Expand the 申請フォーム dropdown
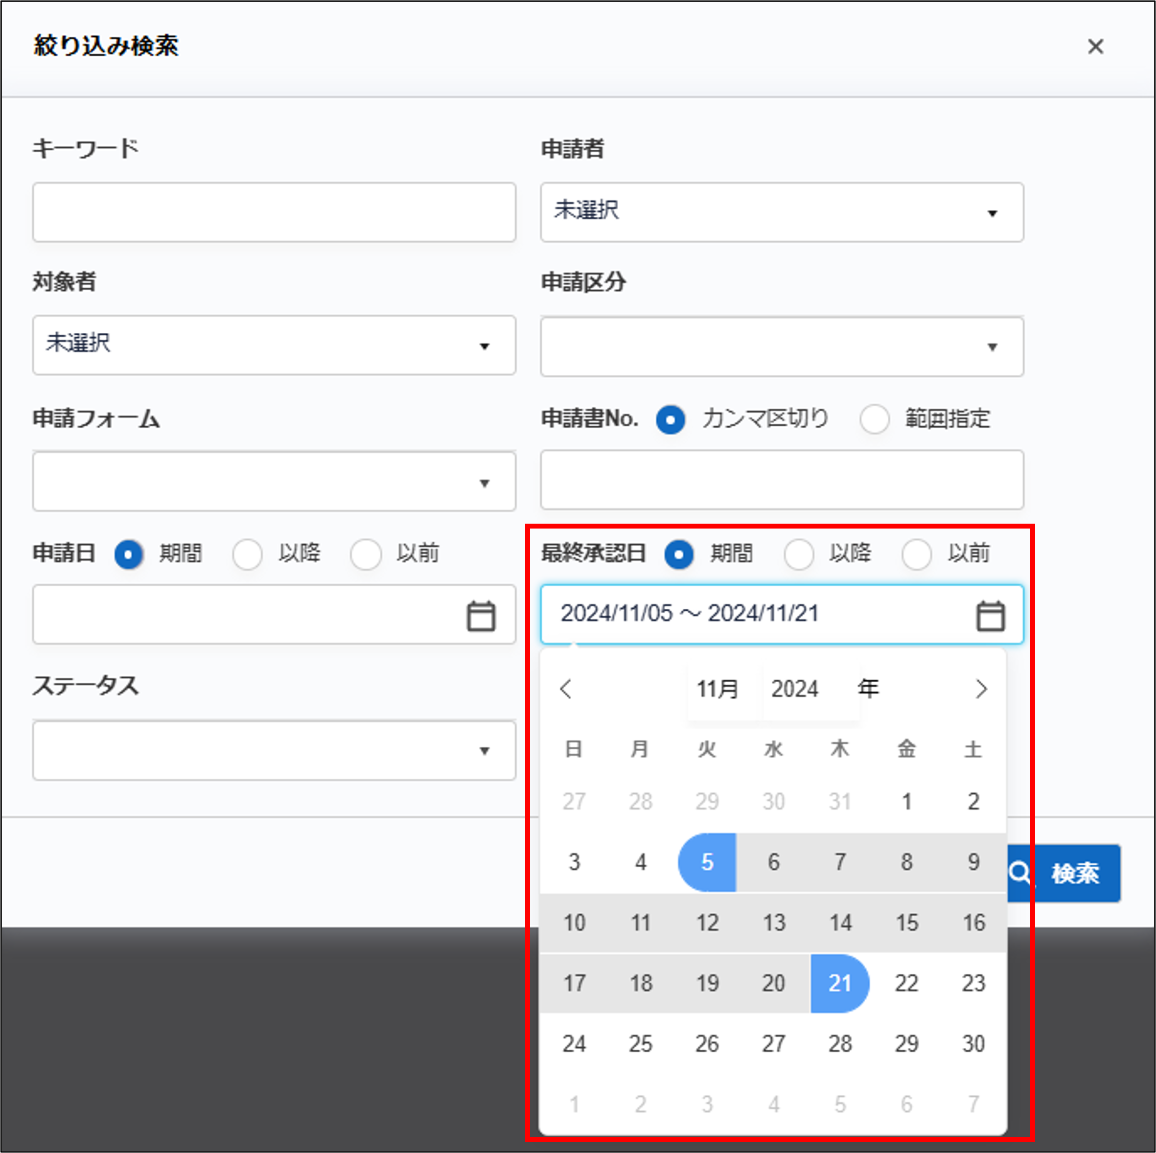This screenshot has width=1156, height=1153. [x=274, y=481]
